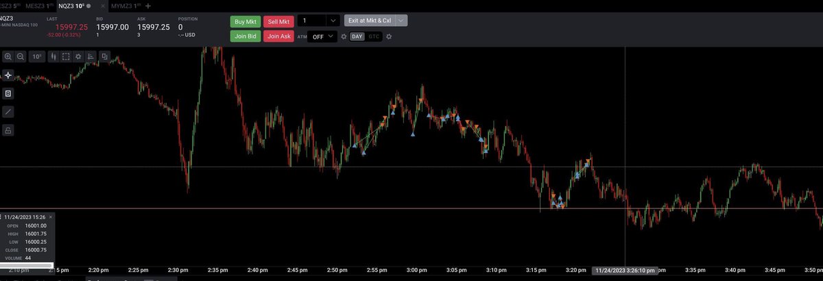Click the 2:30 pm time axis label
Image resolution: width=823 pixels, height=281 pixels.
point(180,271)
